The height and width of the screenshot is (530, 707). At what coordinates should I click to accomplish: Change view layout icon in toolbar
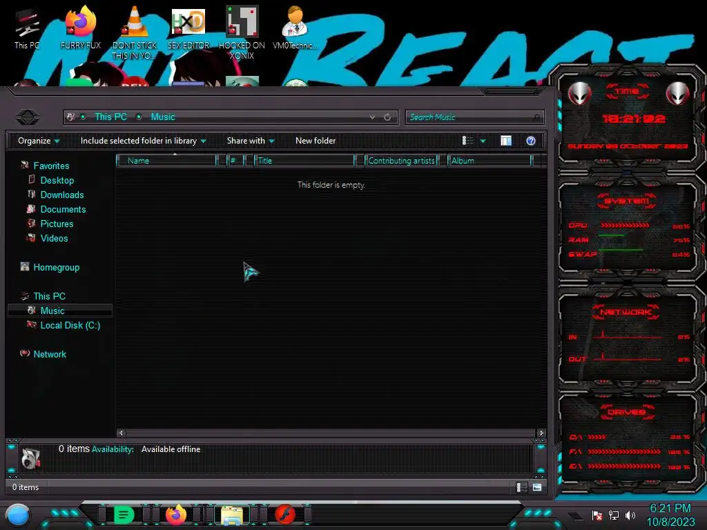pyautogui.click(x=467, y=141)
